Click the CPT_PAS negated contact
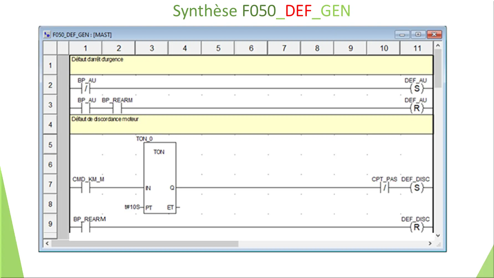 385,188
